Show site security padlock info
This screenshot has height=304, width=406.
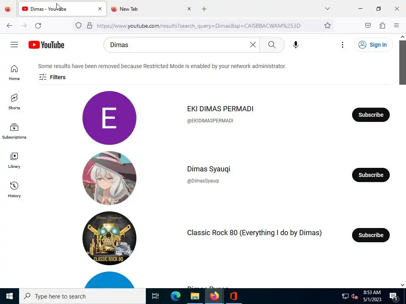[x=90, y=26]
